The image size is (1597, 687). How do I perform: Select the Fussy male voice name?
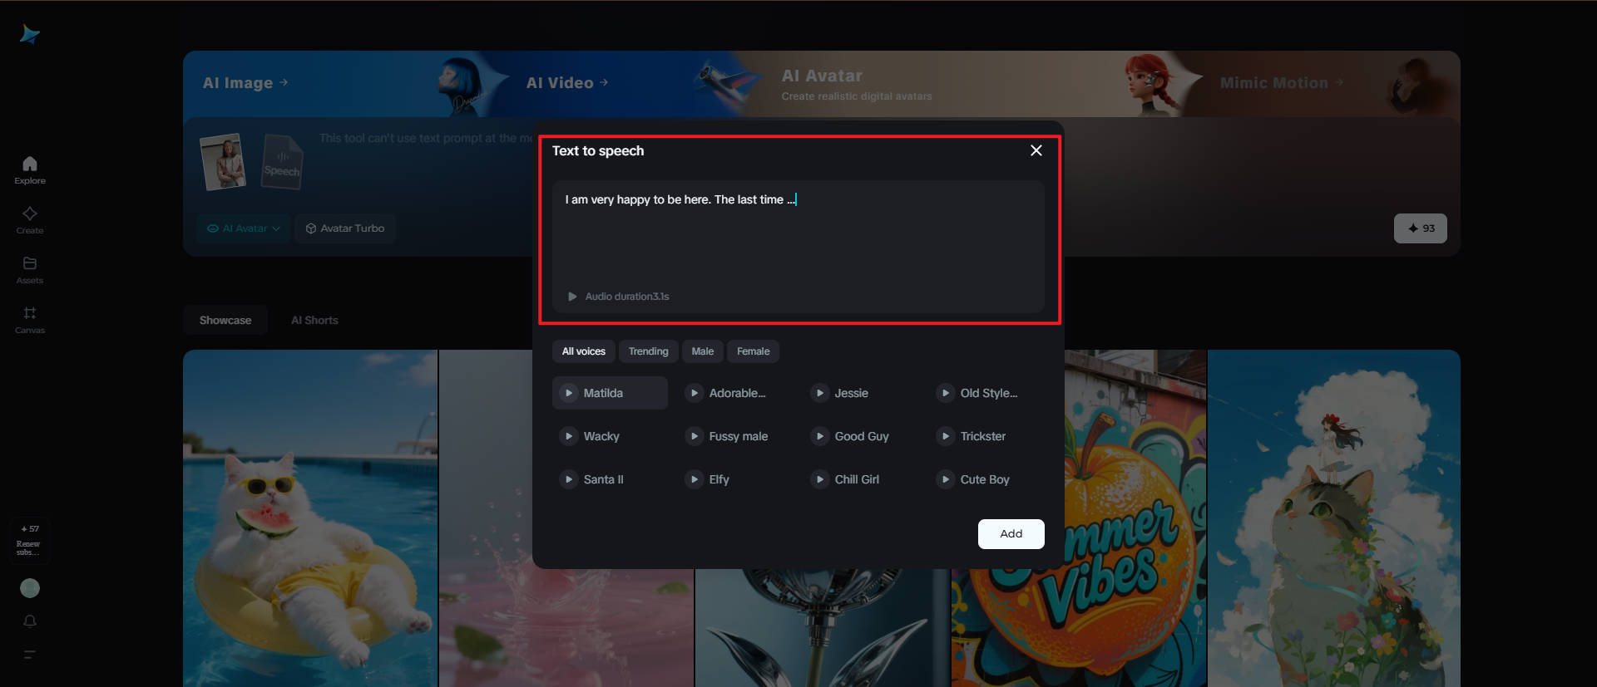[739, 436]
